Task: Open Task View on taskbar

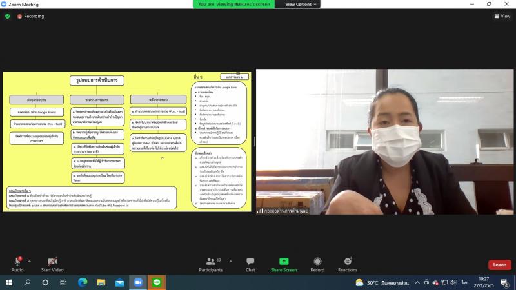Action: 63,282
